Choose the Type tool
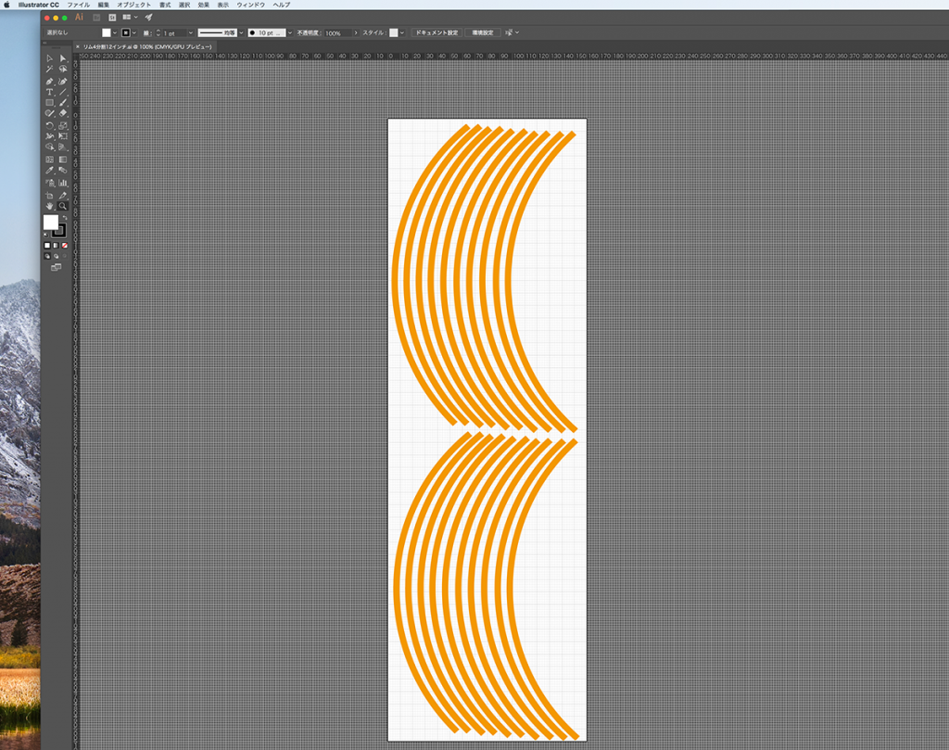 click(50, 92)
